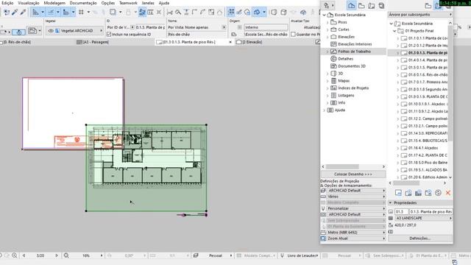Open the Janelas menu

148,3
